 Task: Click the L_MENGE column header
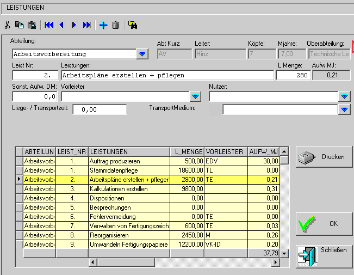tap(187, 152)
